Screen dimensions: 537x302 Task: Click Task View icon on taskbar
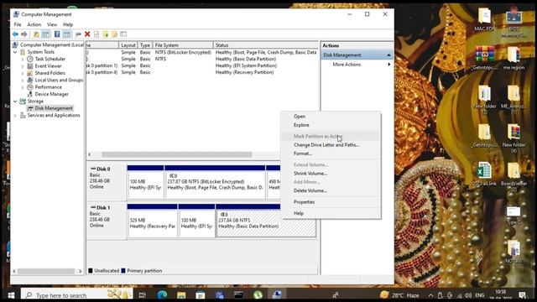[143, 294]
